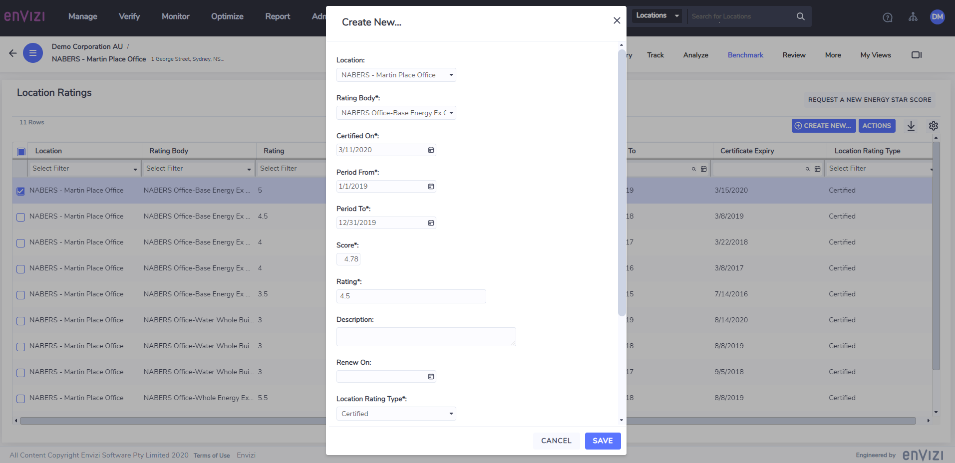Open Terms of Use link
Screen dimensions: 955x463
pos(212,456)
